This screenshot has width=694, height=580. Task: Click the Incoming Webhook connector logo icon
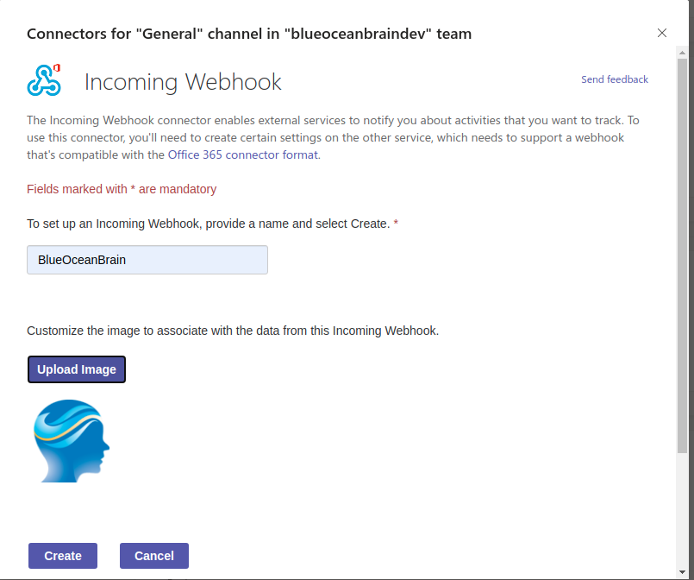point(45,79)
